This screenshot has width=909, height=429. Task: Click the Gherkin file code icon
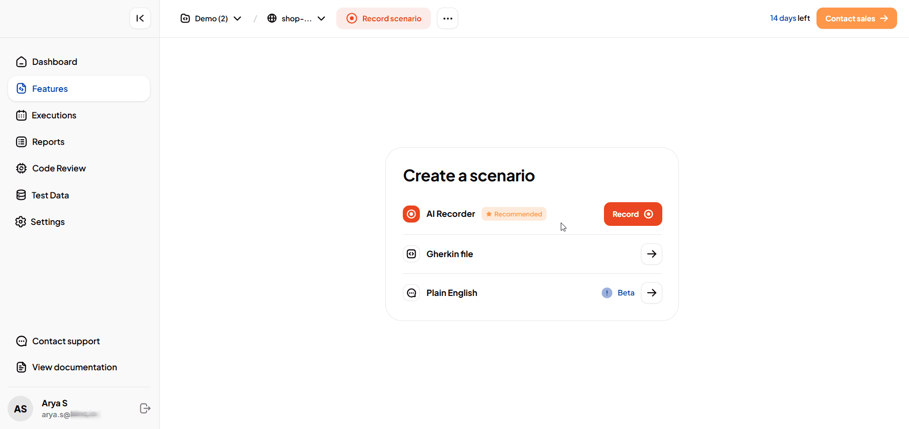tap(411, 254)
